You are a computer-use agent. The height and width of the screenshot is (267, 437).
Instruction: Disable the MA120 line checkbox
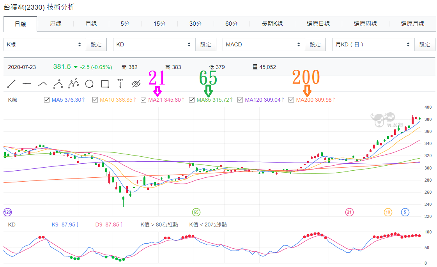pos(240,100)
